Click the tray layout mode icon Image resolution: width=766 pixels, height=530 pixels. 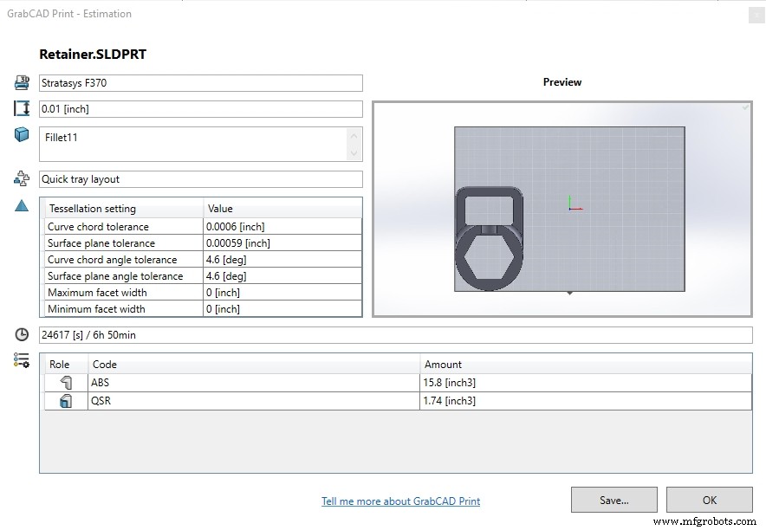[x=21, y=178]
